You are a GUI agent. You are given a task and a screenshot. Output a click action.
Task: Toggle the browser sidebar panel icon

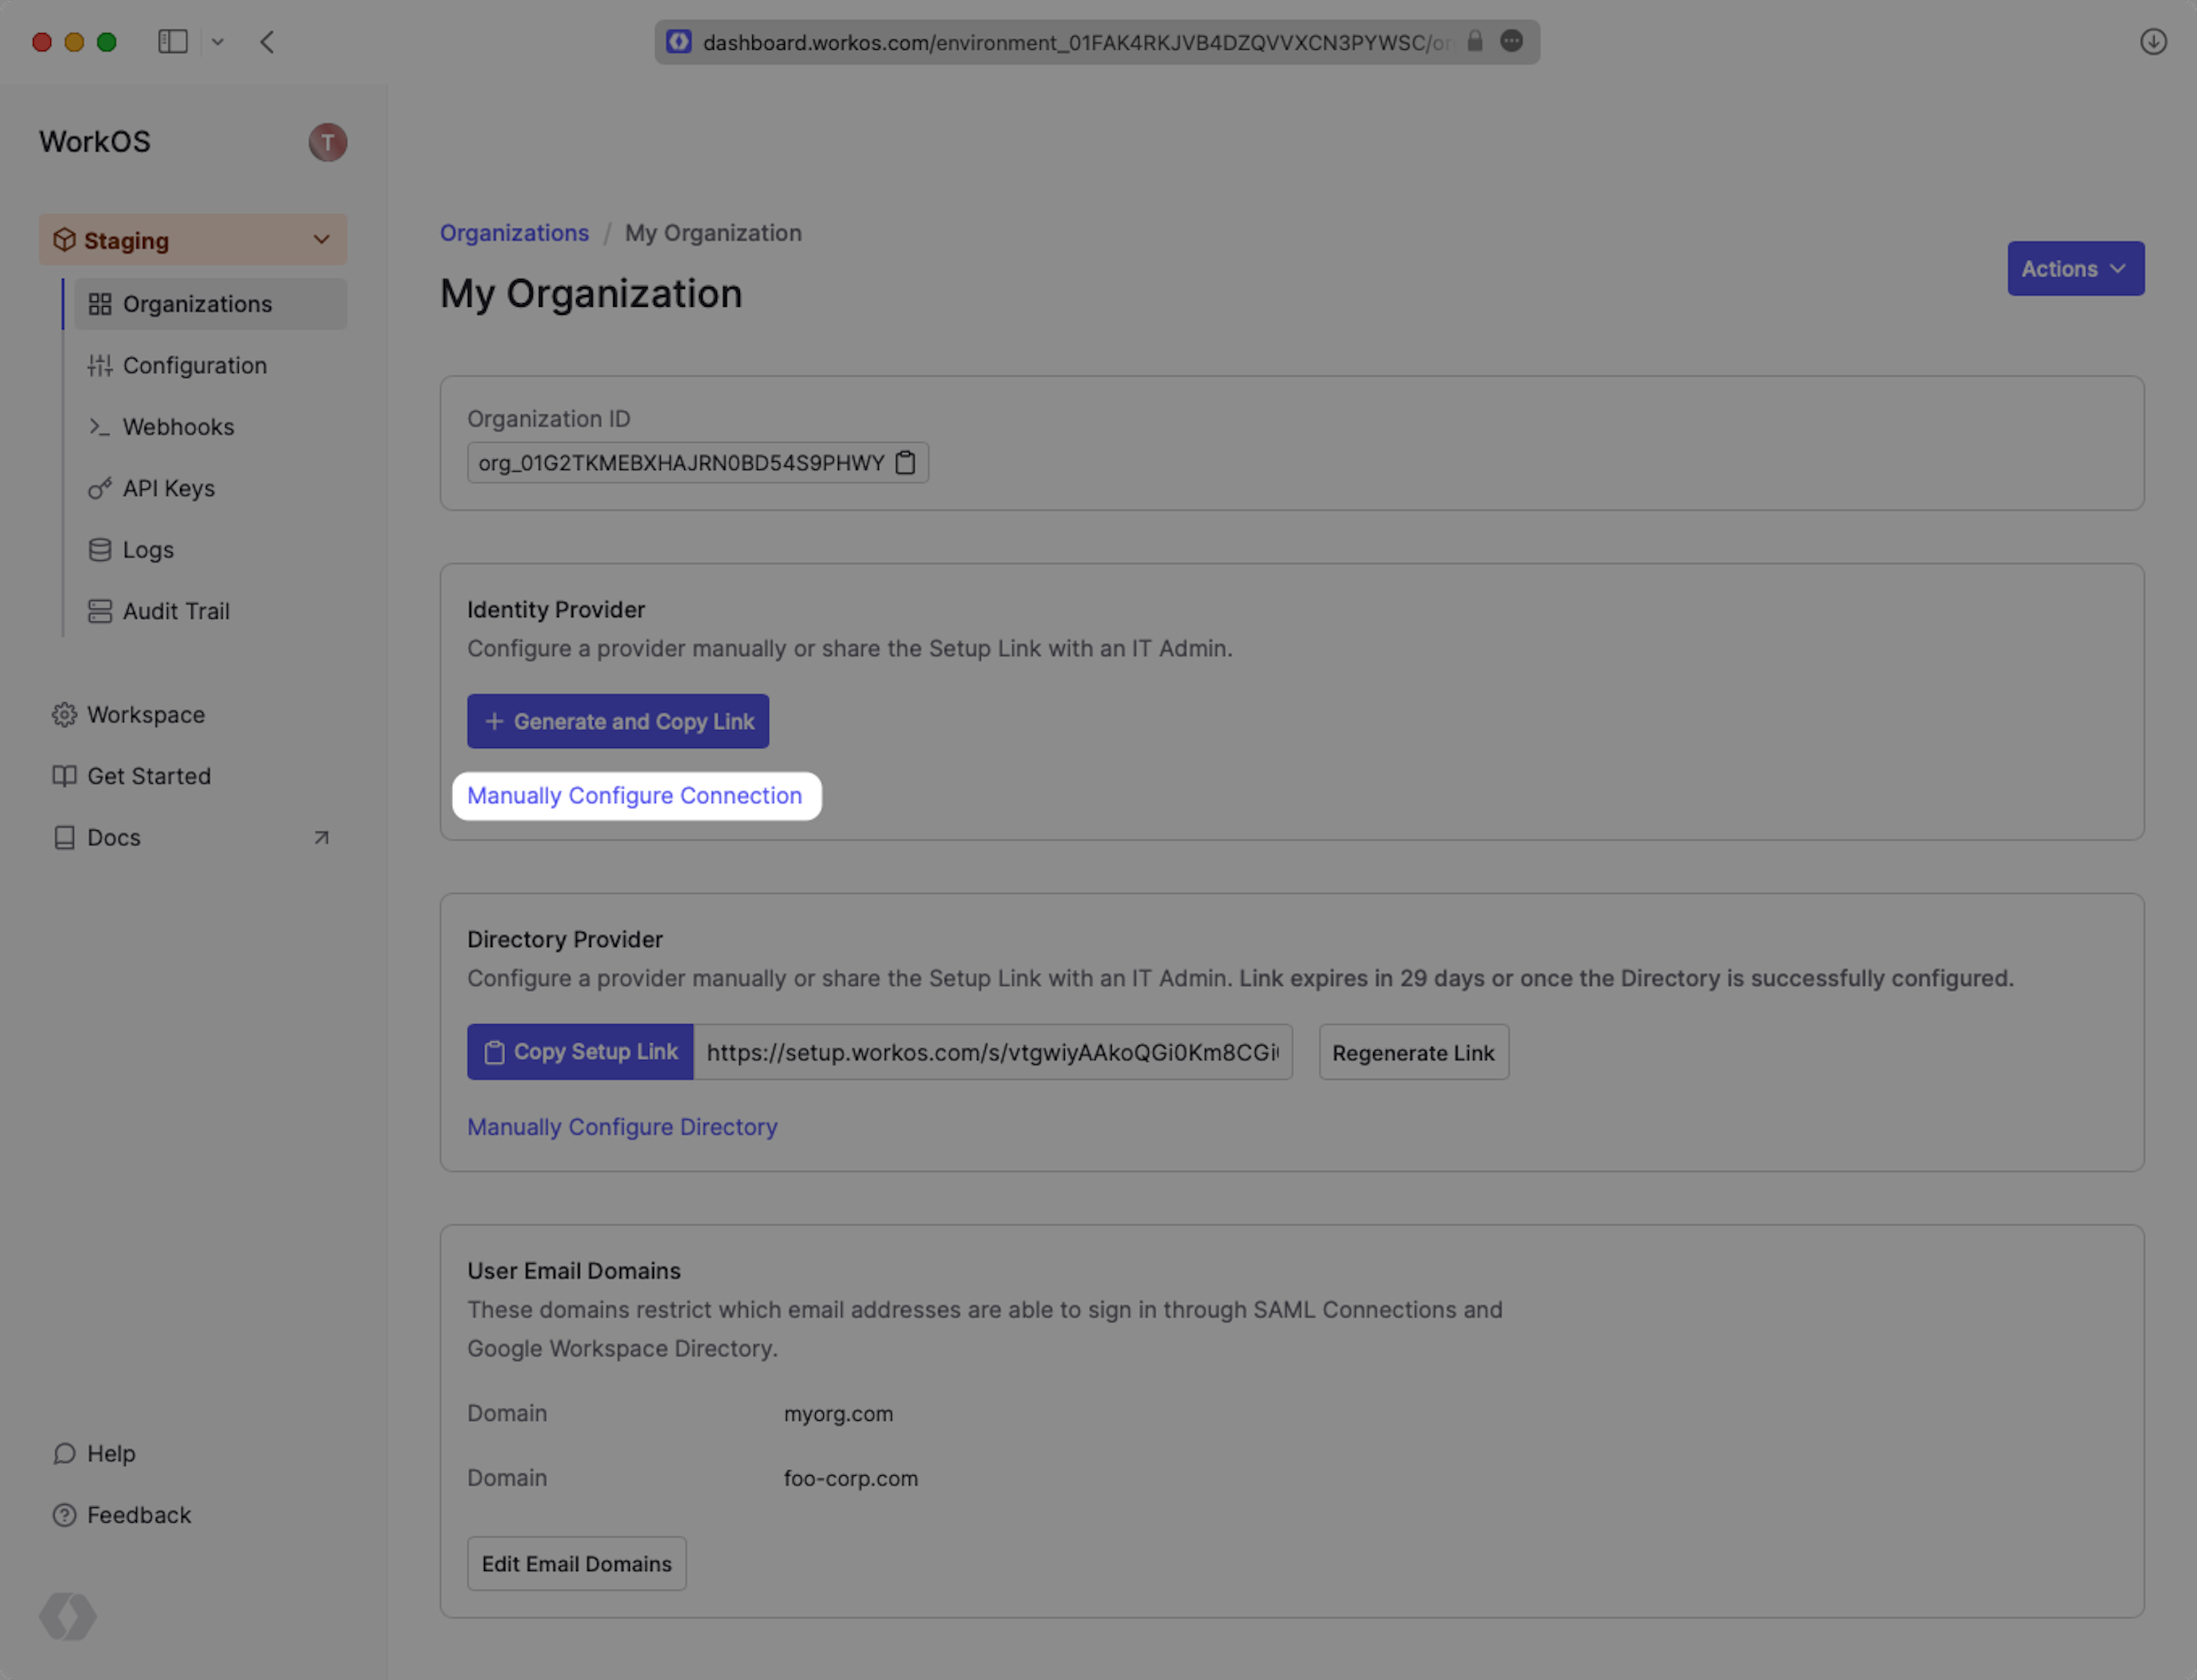point(173,42)
